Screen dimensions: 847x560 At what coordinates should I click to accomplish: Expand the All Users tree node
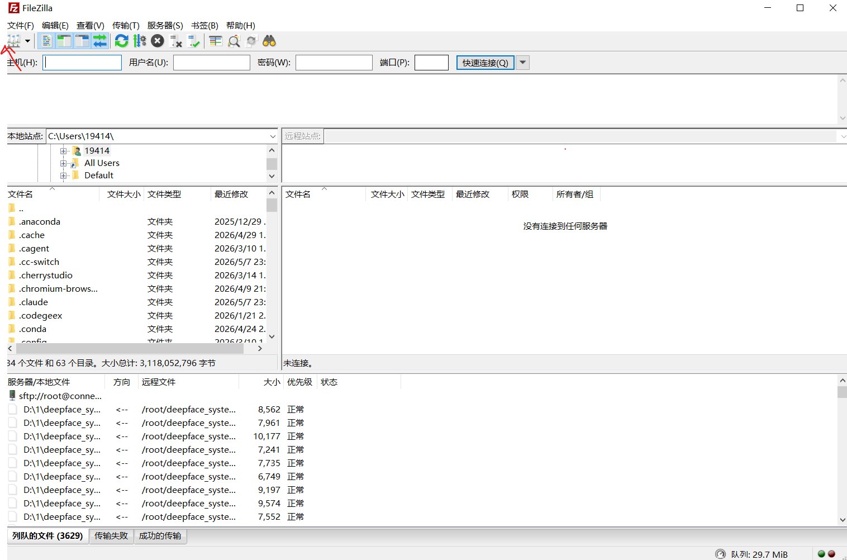[64, 163]
